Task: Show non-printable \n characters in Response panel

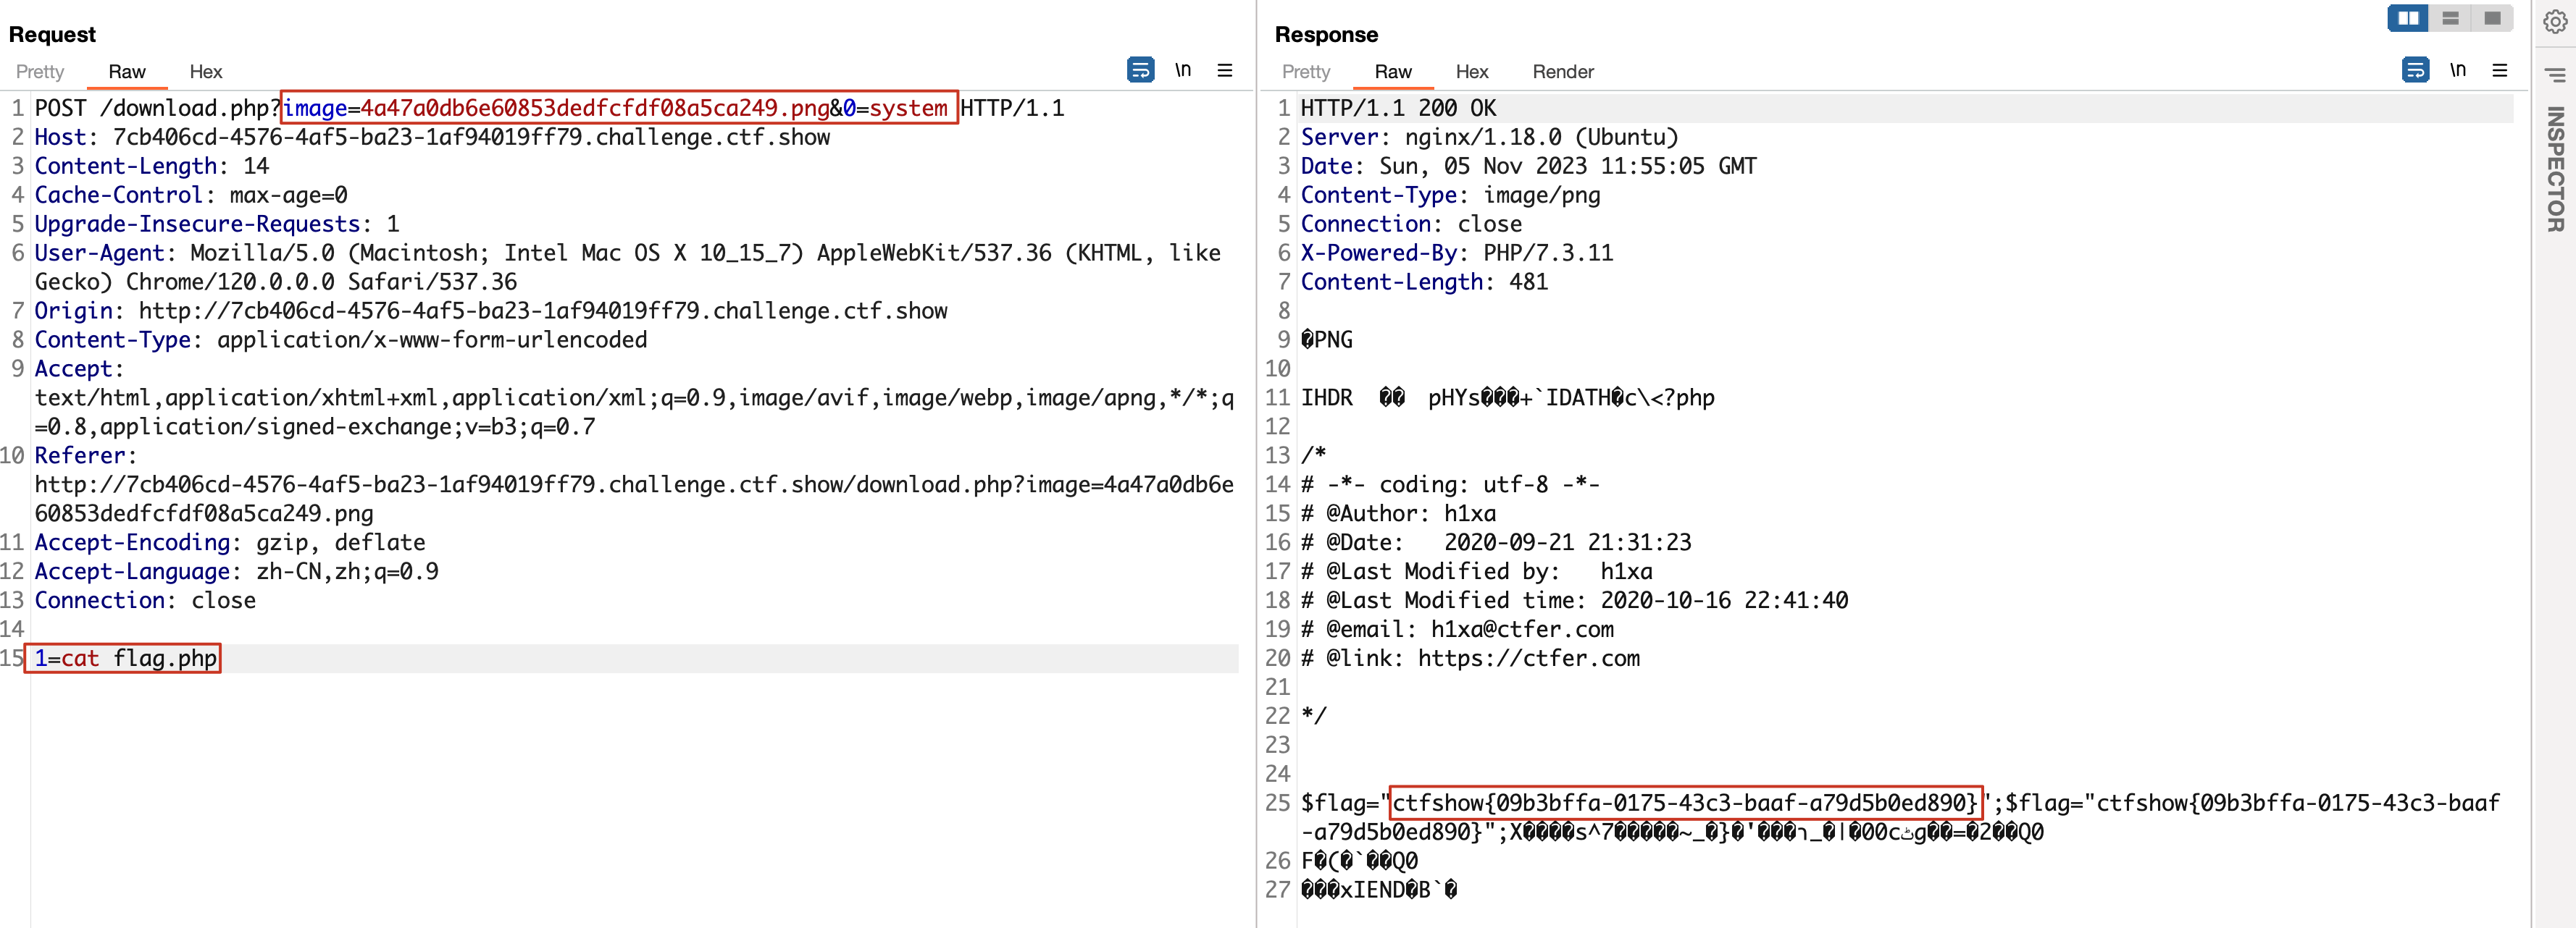Action: [2458, 70]
